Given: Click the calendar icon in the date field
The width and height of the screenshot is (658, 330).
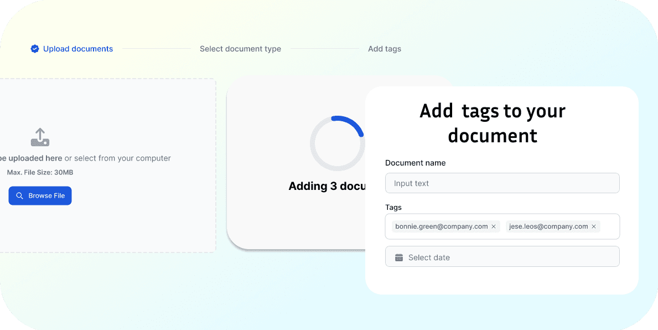Looking at the screenshot, I should pos(399,256).
